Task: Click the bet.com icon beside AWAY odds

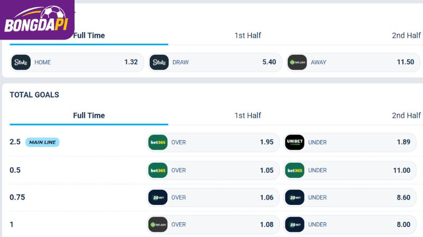Action: (297, 62)
